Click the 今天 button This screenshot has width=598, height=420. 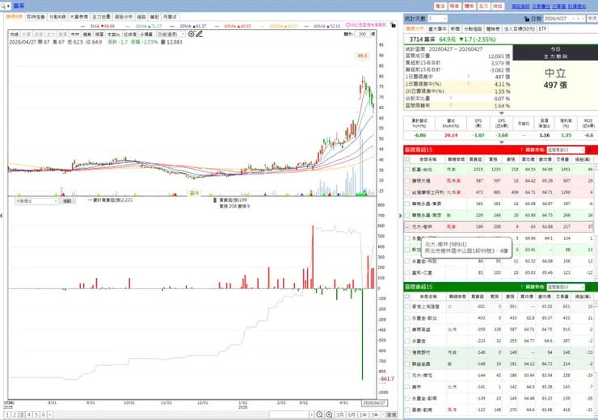click(592, 19)
